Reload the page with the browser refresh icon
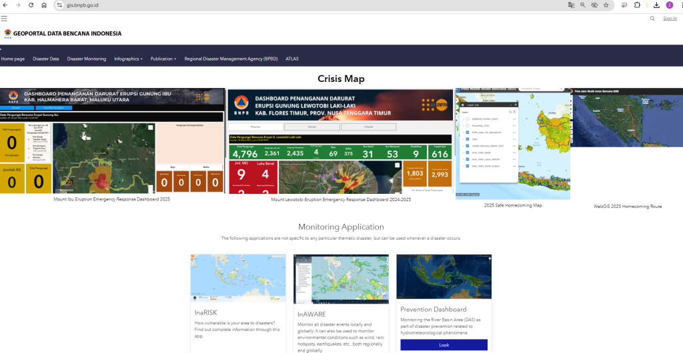 tap(31, 5)
